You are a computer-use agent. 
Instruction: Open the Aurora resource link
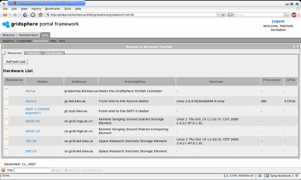(31, 101)
